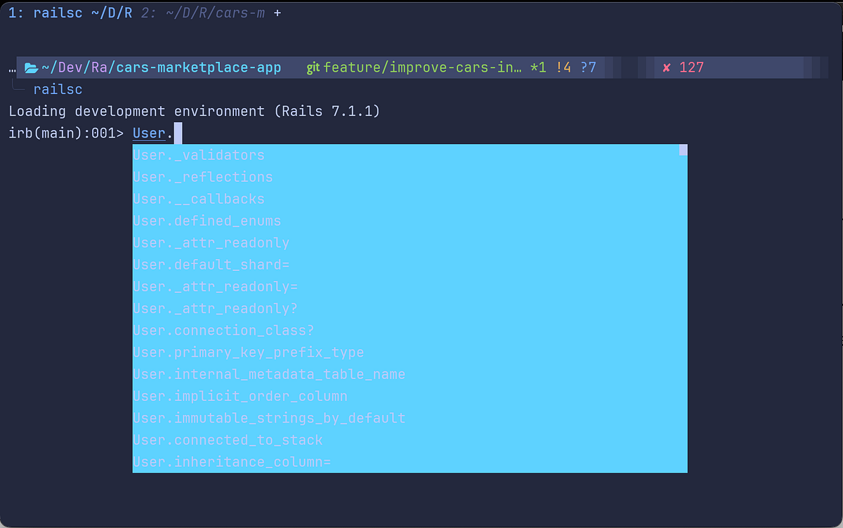
Task: Click the untracked files indicator ?7
Action: point(587,67)
